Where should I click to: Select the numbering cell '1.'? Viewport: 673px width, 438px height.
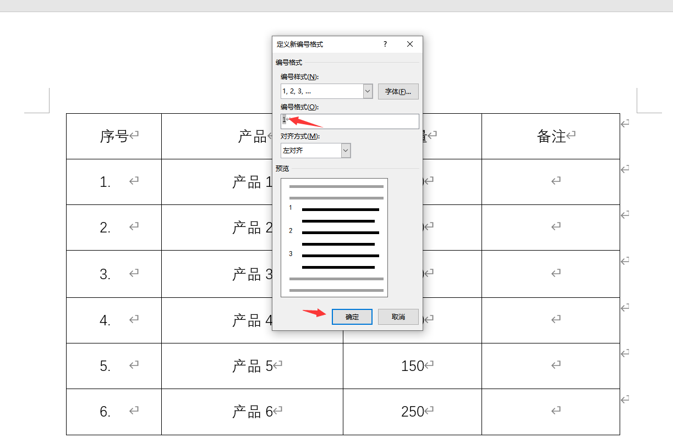click(x=114, y=182)
